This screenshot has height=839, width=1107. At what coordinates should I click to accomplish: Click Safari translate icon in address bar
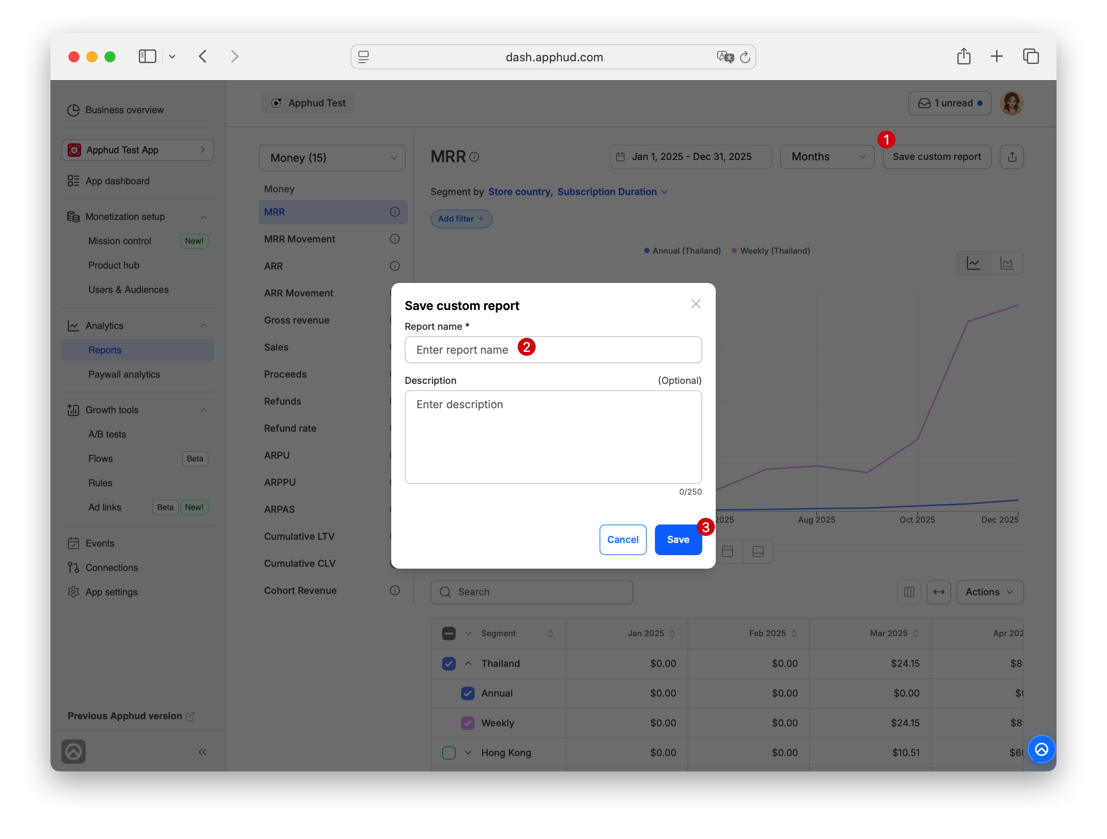725,57
